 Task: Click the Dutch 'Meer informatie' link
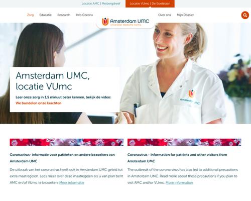72,182
